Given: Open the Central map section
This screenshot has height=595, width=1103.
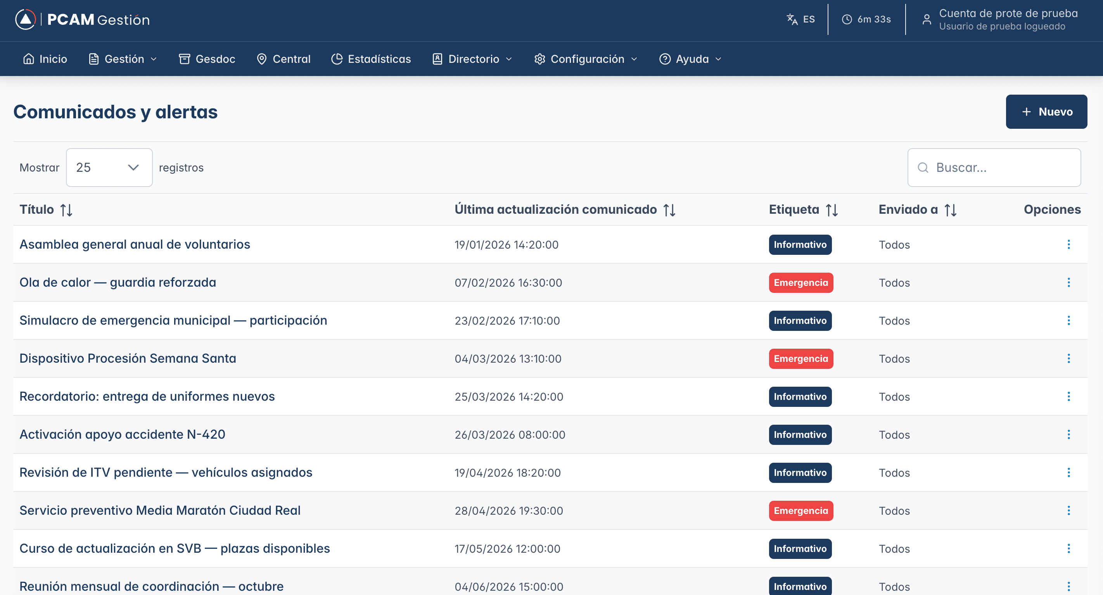Looking at the screenshot, I should [283, 59].
